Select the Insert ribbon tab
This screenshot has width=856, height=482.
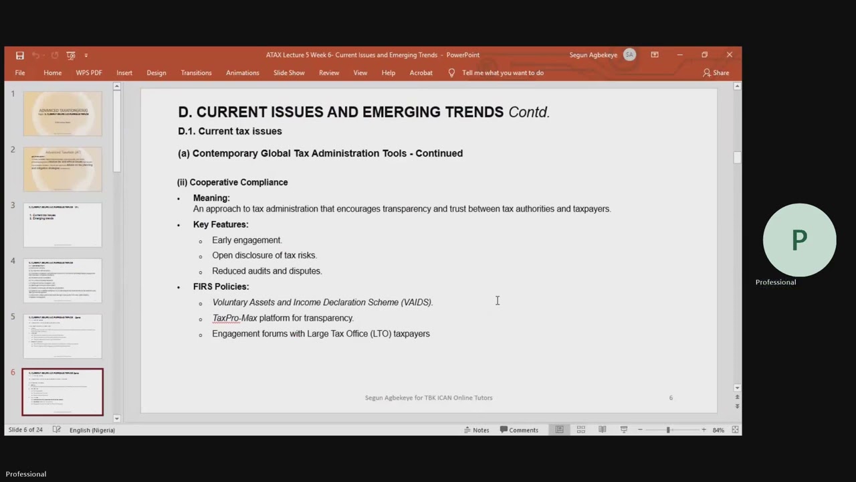pyautogui.click(x=124, y=73)
